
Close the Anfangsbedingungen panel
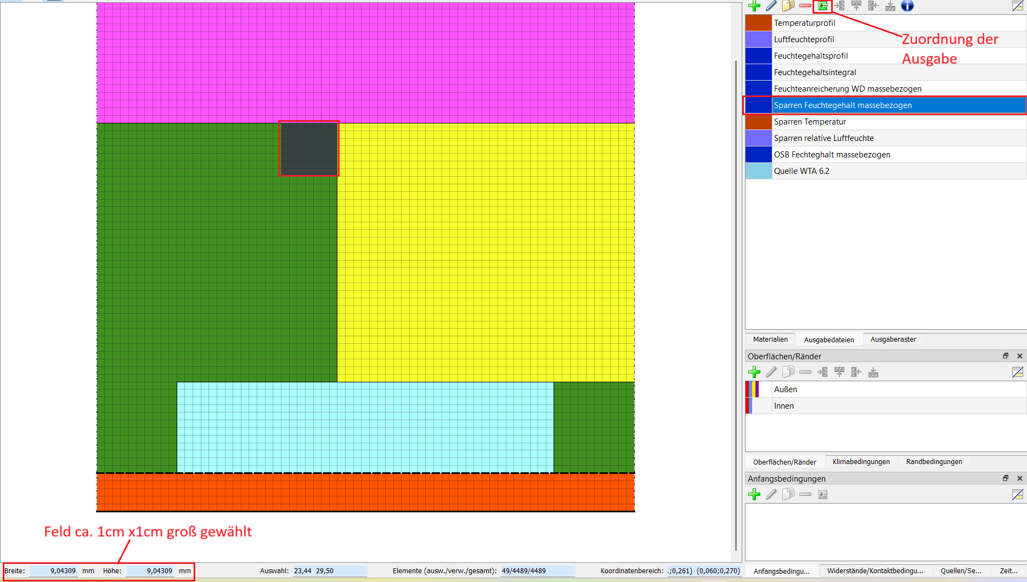tap(1020, 478)
